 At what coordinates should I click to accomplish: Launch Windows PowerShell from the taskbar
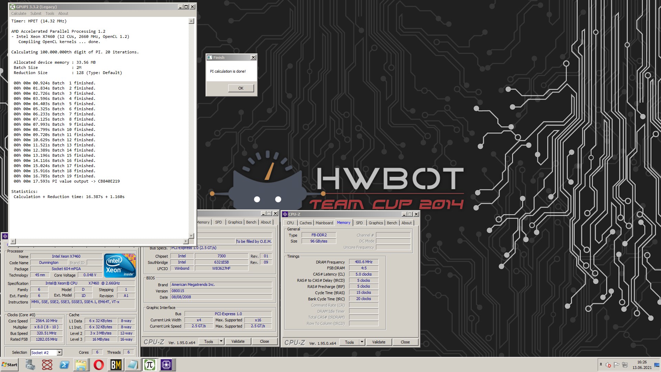coord(64,365)
